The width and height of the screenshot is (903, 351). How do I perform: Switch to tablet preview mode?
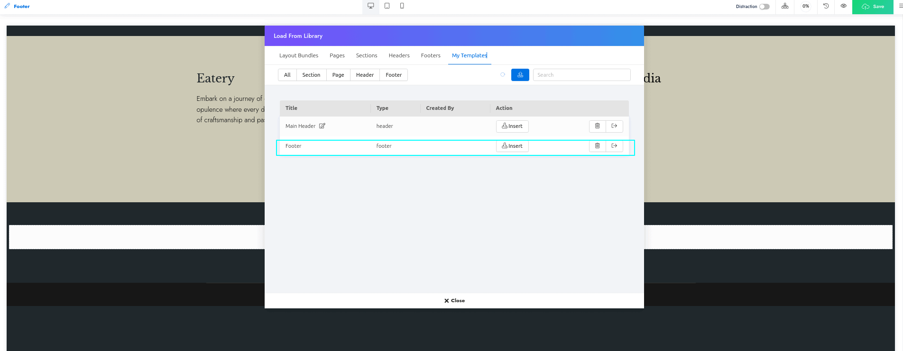pyautogui.click(x=387, y=6)
